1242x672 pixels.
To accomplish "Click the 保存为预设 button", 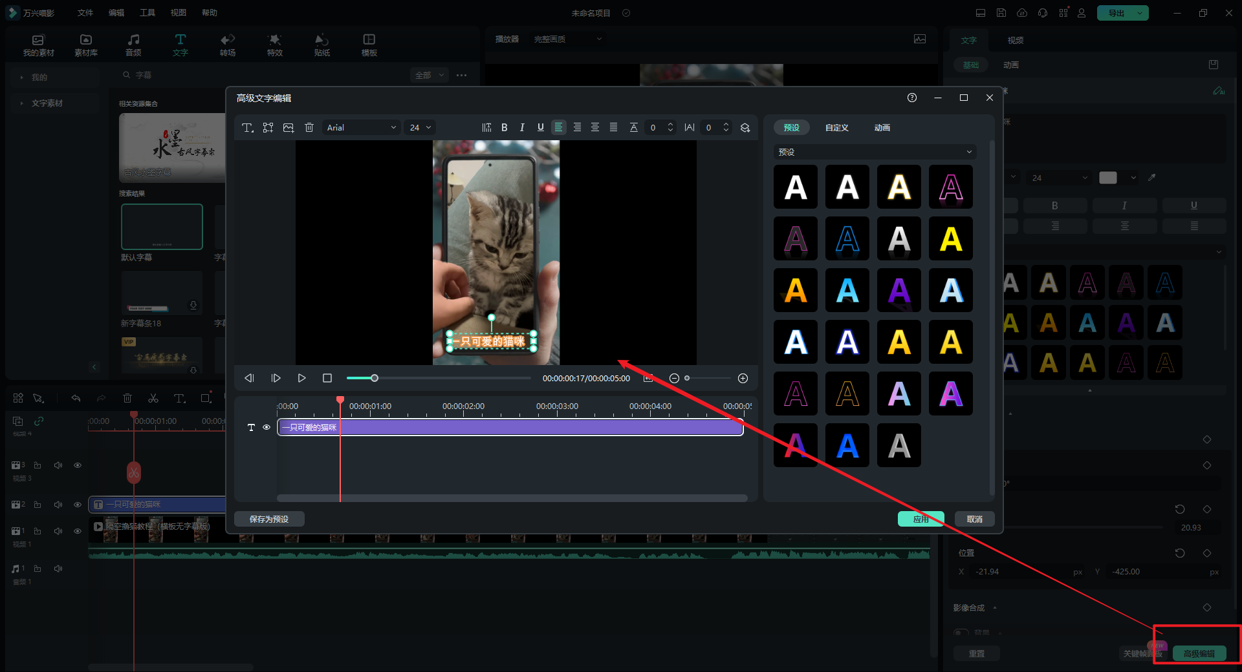I will coord(269,519).
